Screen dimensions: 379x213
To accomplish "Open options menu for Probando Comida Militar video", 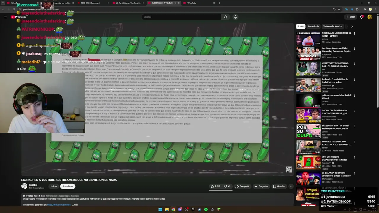I will click(x=354, y=80).
